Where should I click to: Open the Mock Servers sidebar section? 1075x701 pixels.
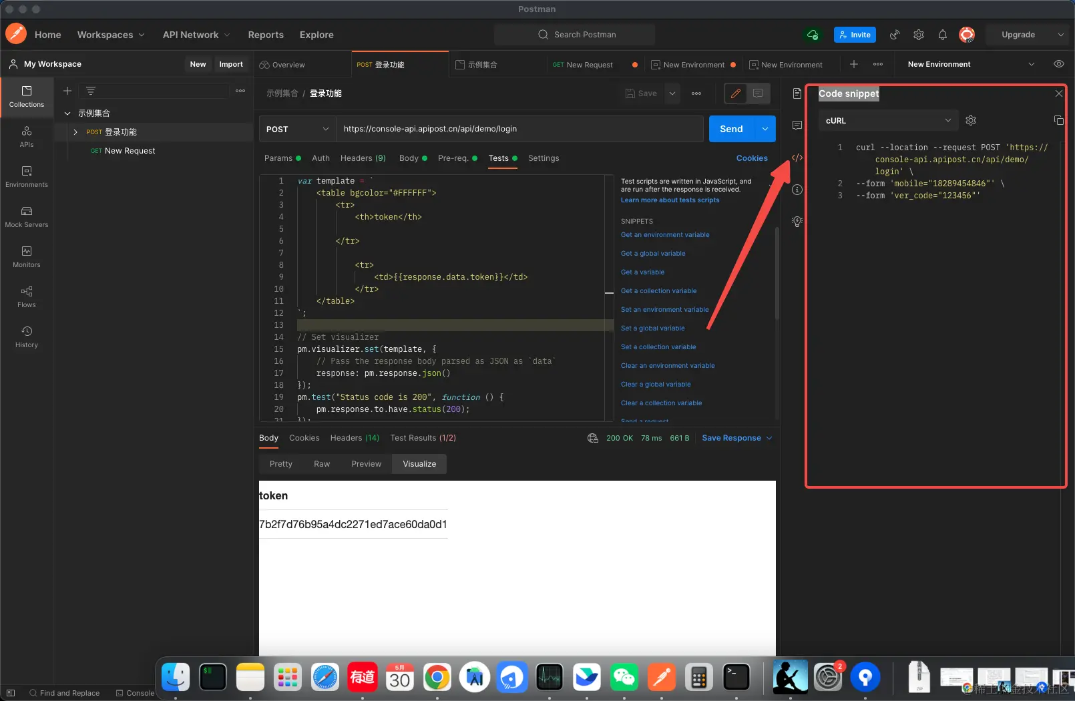(27, 217)
